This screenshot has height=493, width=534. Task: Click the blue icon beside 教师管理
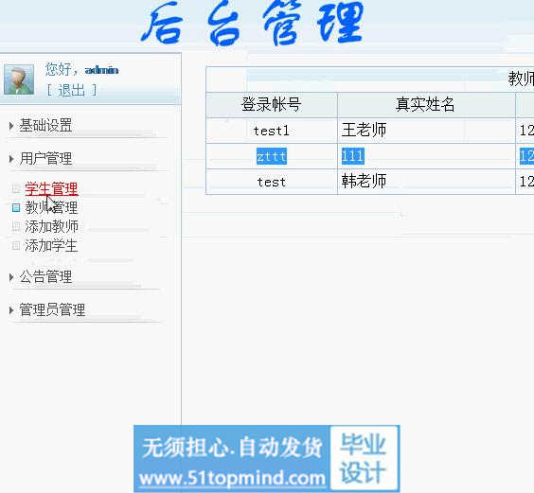coord(16,207)
